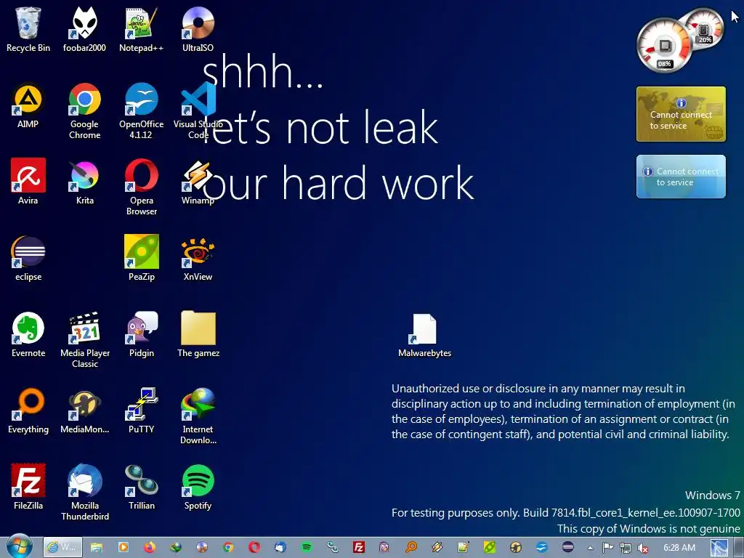This screenshot has height=558, width=744.
Task: Open FileZilla from the taskbar
Action: tap(359, 547)
